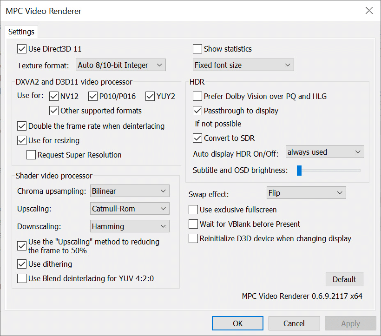Image resolution: width=381 pixels, height=336 pixels.
Task: Open Auto display HDR On/Off dropdown
Action: [325, 152]
